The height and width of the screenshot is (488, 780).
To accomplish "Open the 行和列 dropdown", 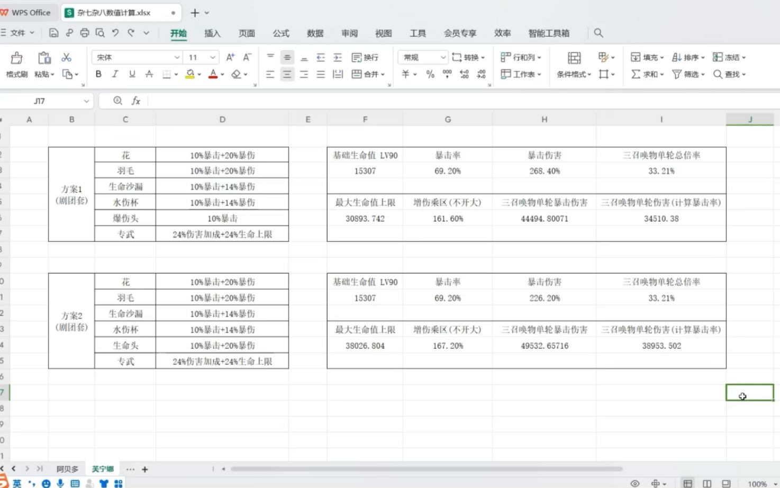I will (x=521, y=57).
